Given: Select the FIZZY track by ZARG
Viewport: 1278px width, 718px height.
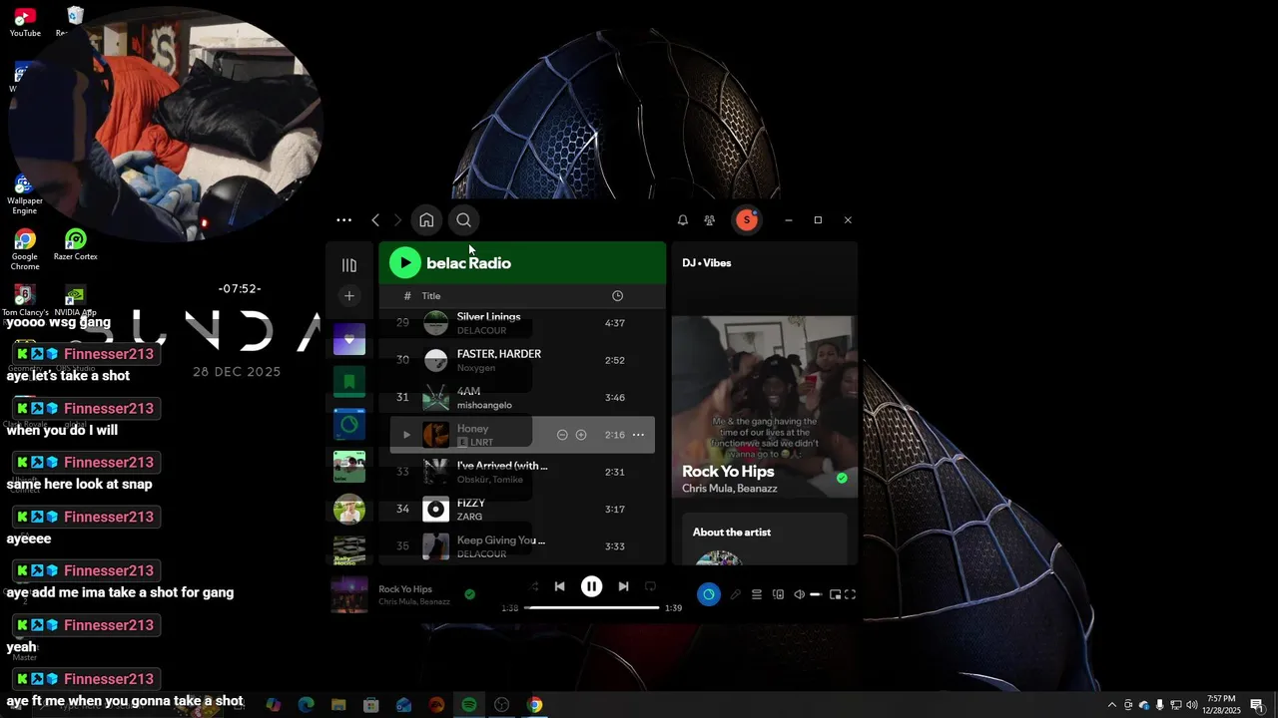Looking at the screenshot, I should click(522, 510).
